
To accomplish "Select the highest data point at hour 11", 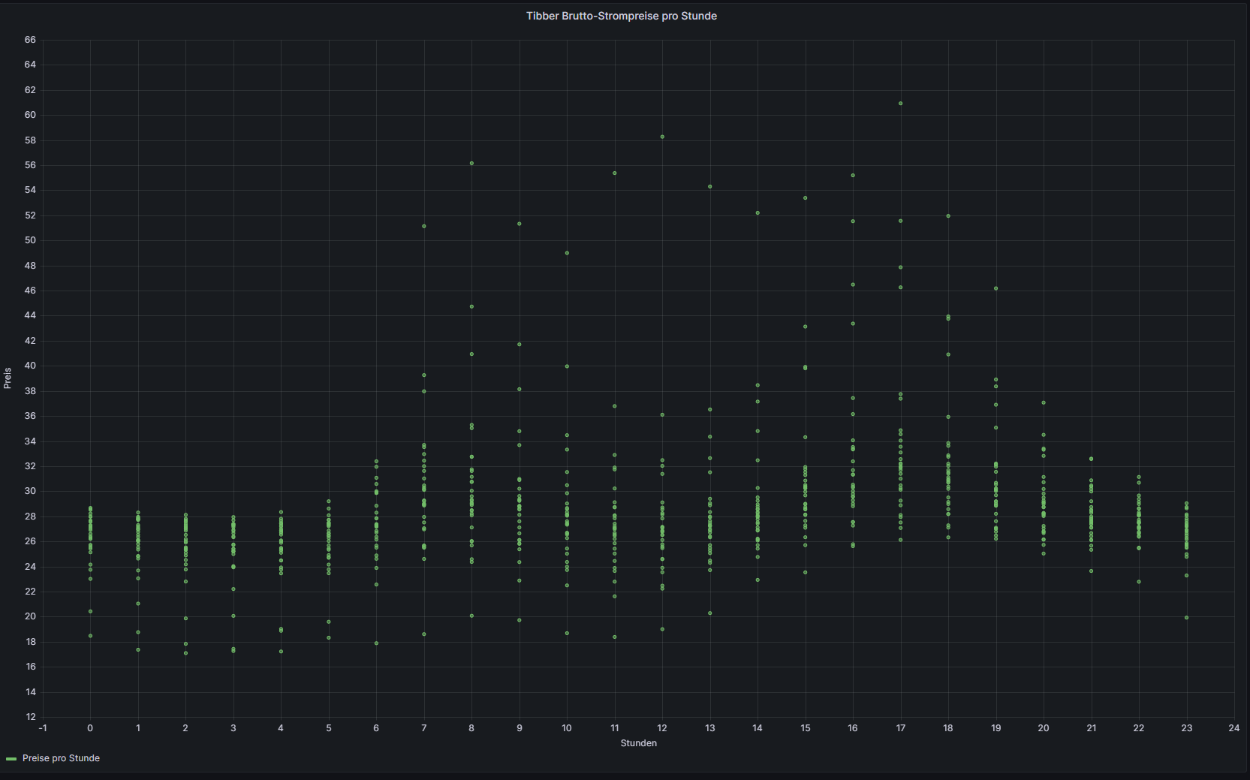I will tap(615, 173).
